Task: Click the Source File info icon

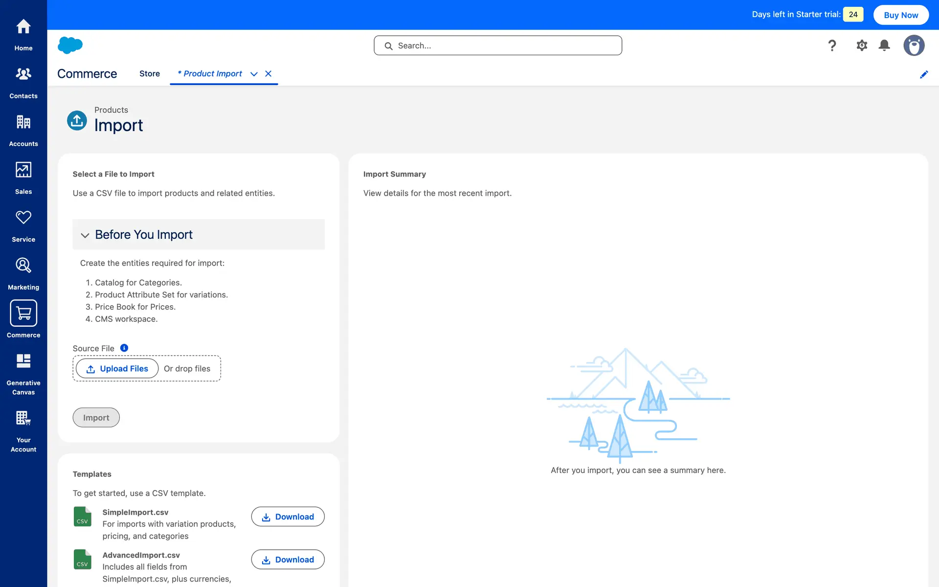Action: (124, 348)
